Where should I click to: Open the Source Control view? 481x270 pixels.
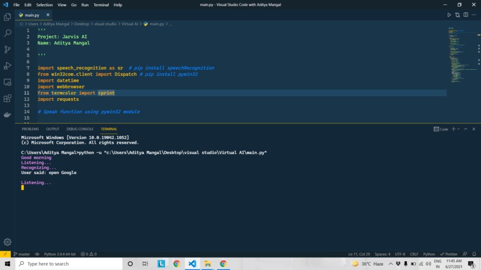point(7,49)
